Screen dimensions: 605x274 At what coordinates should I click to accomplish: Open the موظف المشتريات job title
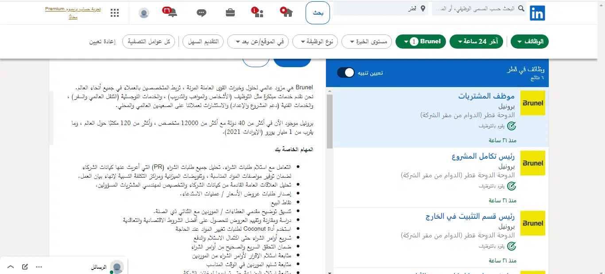(x=486, y=95)
